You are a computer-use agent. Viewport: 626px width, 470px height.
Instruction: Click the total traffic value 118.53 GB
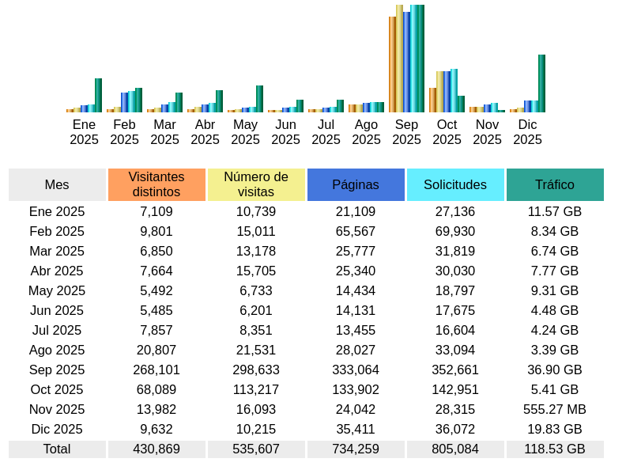tap(555, 449)
